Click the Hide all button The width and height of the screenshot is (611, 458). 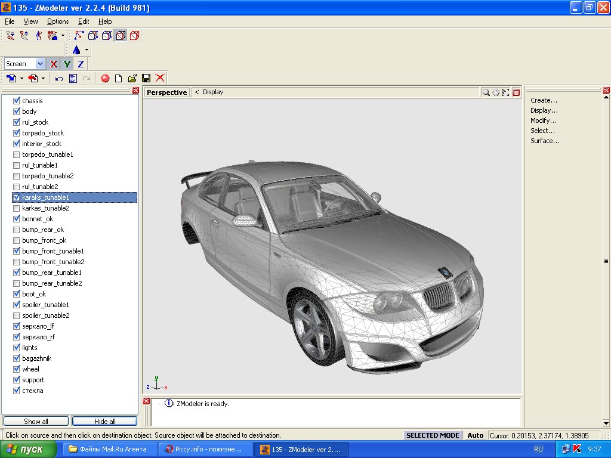click(104, 422)
